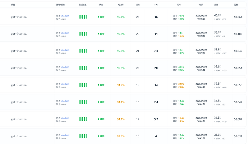This screenshot has width=248, height=144.
Task: Click the $0.056 cost value
Action: [238, 85]
